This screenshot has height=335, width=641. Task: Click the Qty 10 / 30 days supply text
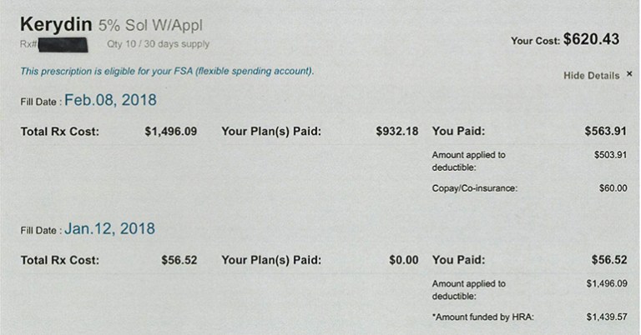[x=159, y=44]
